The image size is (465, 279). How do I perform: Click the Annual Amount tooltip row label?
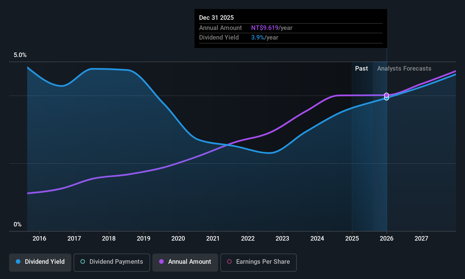click(220, 28)
